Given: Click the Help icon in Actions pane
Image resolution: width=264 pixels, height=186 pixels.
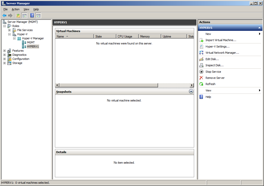Looking at the screenshot, I should (201, 97).
